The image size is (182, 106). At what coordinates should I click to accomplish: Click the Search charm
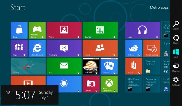[x=176, y=25]
